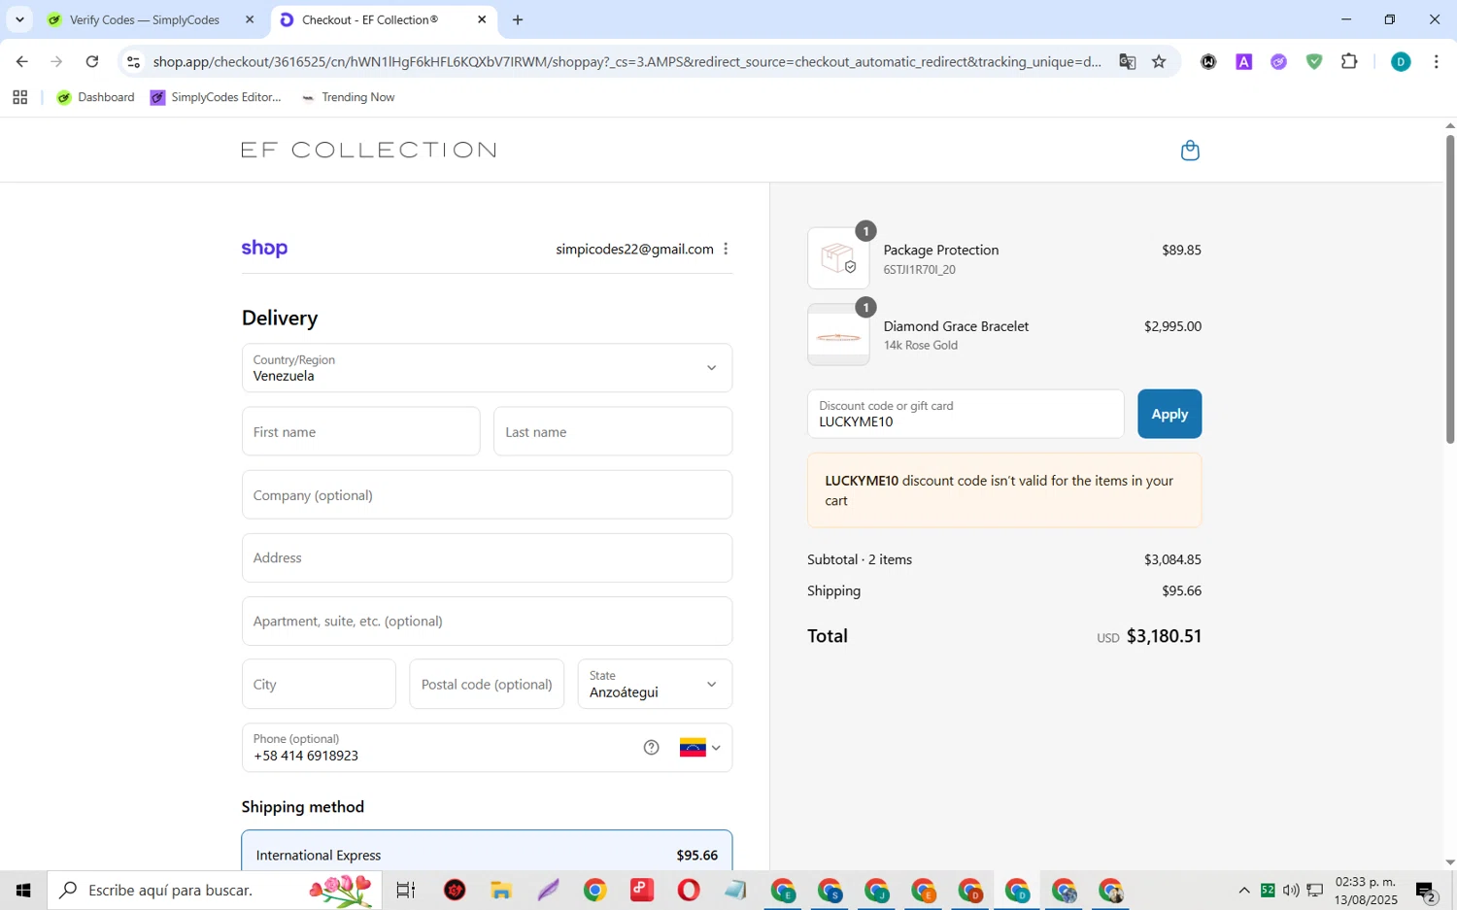Open Task View on taskbar
This screenshot has height=910, width=1457.
(x=406, y=890)
